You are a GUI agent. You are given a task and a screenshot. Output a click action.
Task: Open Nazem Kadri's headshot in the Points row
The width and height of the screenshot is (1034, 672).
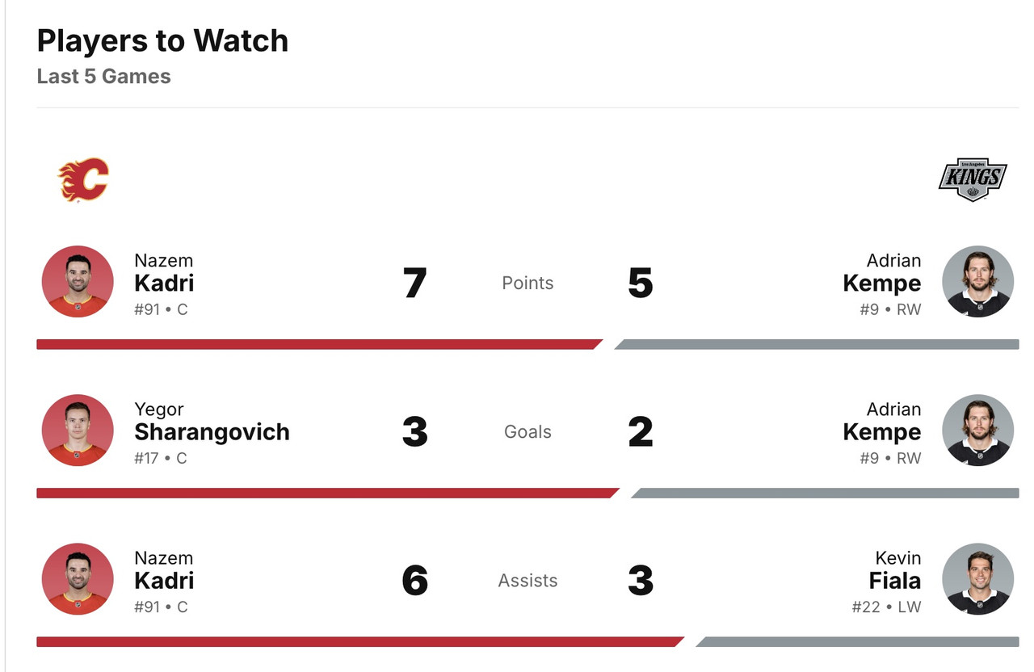click(x=78, y=282)
